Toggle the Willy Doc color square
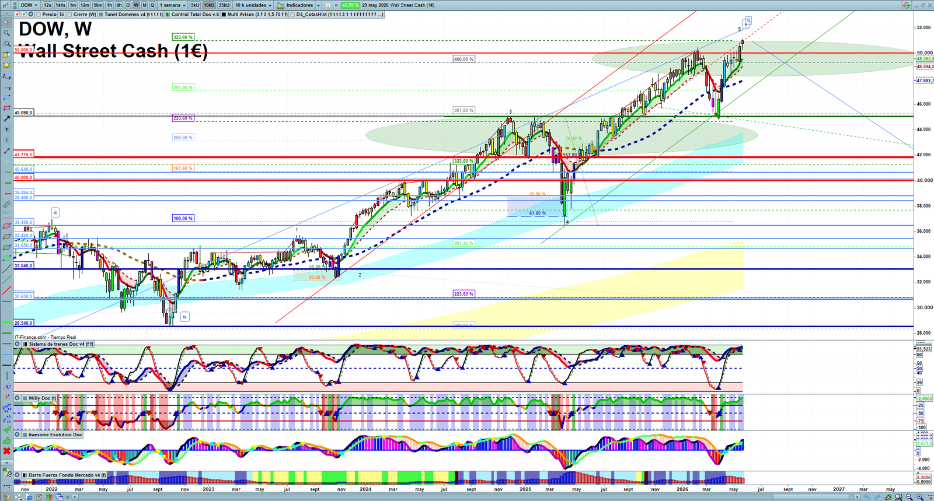 click(25, 398)
